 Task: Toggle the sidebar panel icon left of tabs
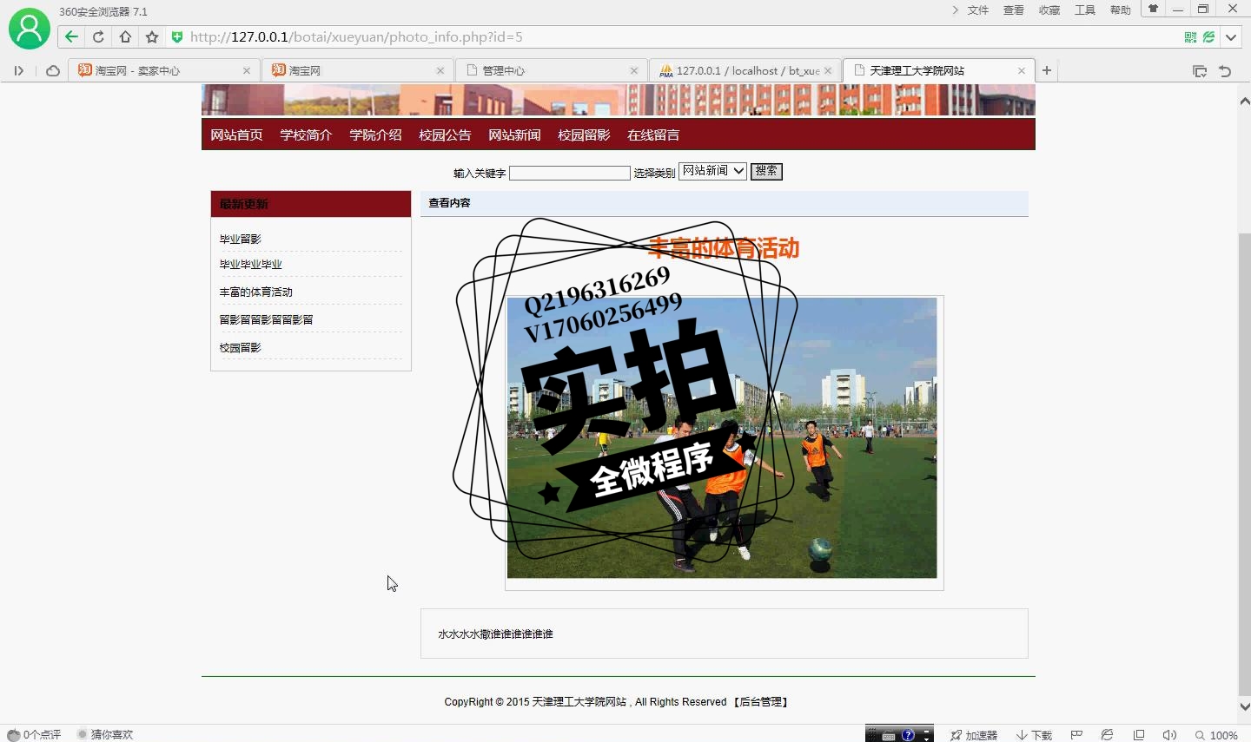click(18, 71)
